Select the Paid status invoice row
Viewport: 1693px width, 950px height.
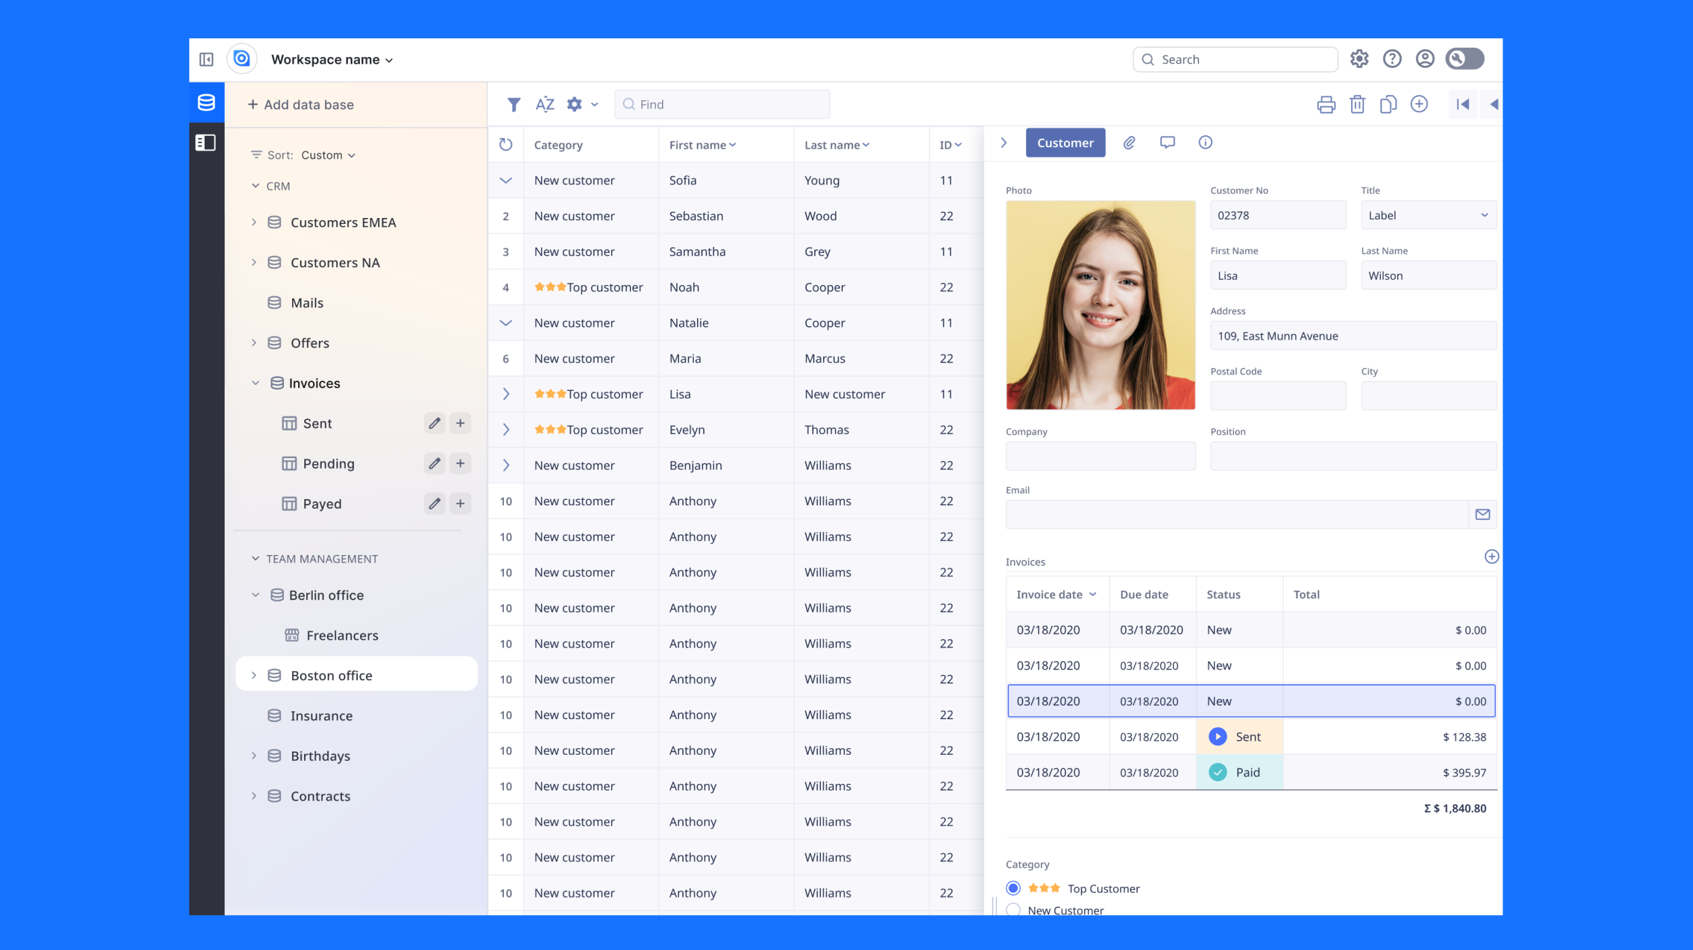[x=1251, y=772]
